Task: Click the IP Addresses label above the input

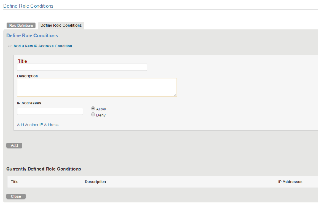Action: click(x=29, y=103)
